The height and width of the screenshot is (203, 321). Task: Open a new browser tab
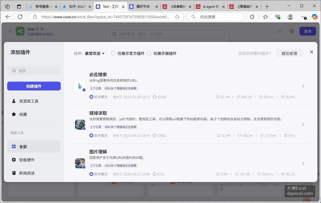[267, 7]
